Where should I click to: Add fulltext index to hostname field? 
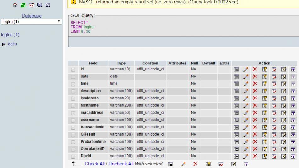pyautogui.click(x=293, y=106)
